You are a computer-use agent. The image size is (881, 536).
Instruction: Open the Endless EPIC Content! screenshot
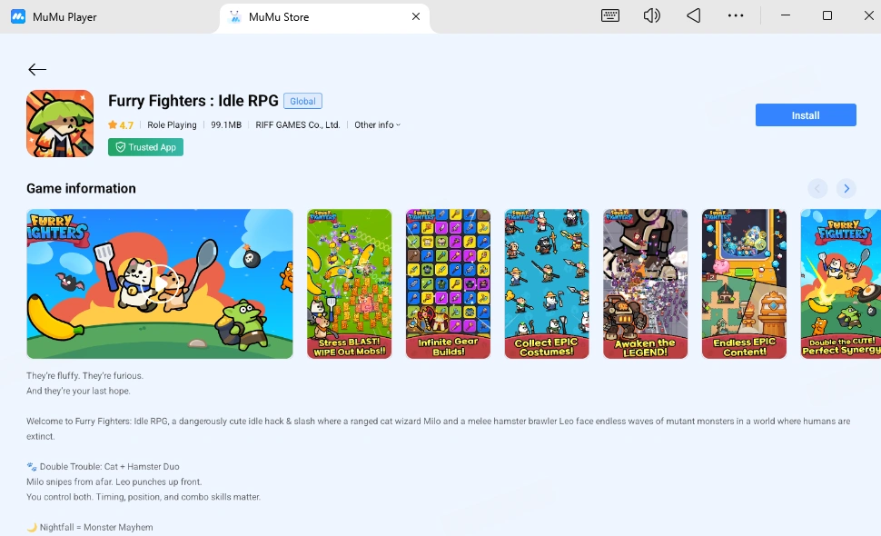[x=745, y=283]
